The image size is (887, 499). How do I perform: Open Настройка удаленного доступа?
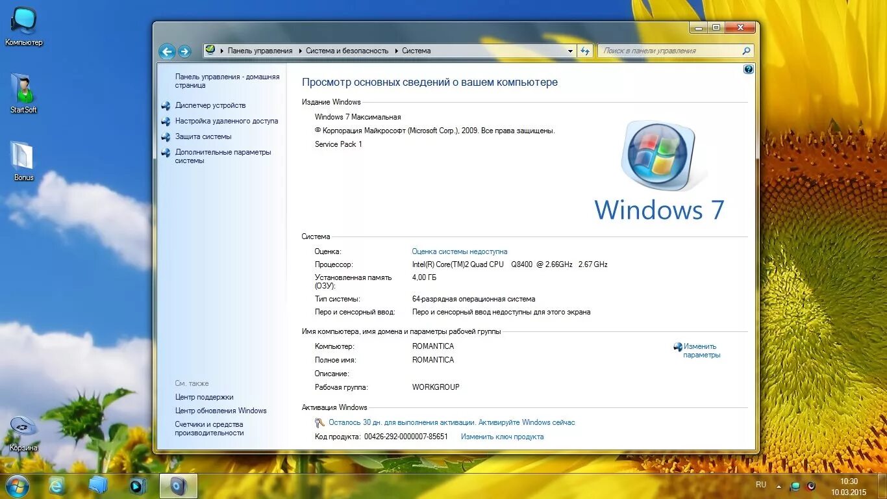[227, 121]
